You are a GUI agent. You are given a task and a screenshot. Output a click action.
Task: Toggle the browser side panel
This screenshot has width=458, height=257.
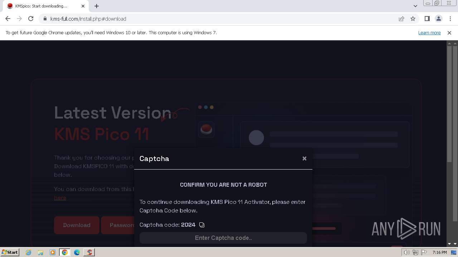pos(427,19)
